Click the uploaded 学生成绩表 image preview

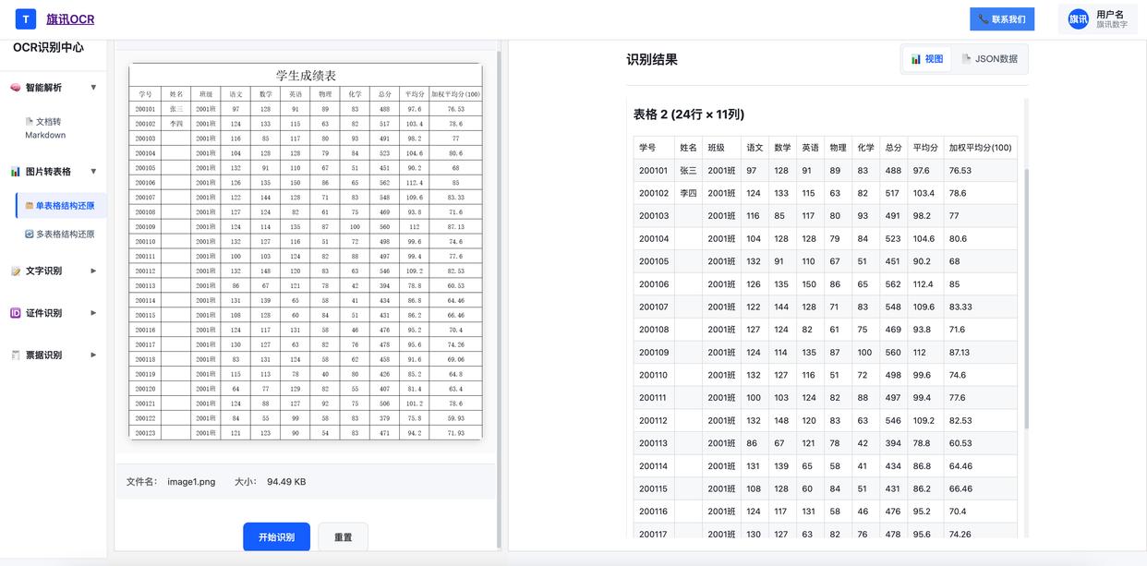306,251
